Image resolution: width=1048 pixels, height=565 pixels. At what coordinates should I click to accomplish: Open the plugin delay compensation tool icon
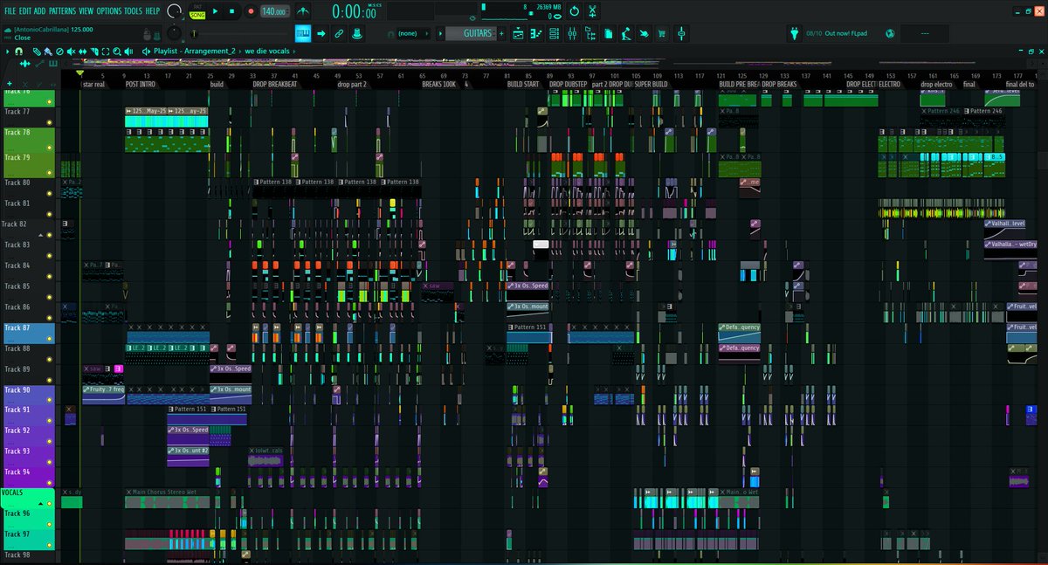coord(681,33)
